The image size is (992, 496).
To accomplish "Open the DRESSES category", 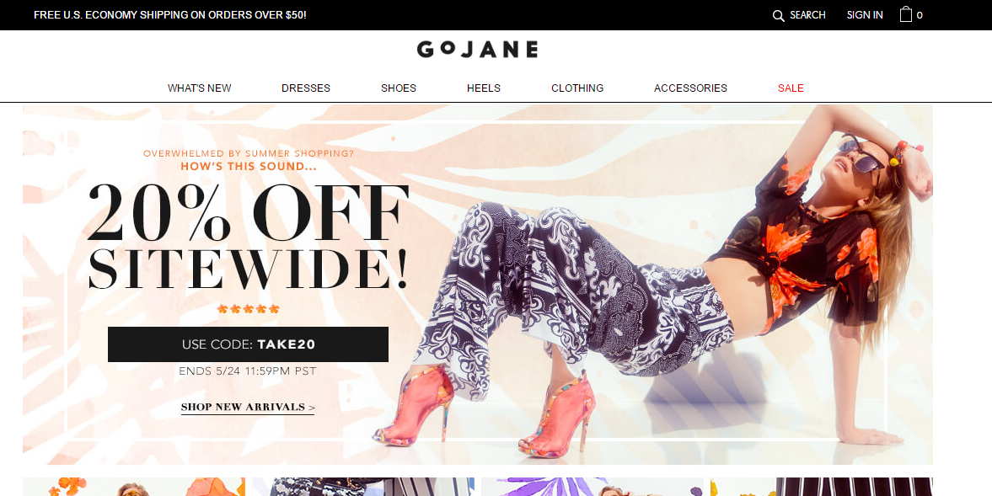I will click(x=306, y=88).
